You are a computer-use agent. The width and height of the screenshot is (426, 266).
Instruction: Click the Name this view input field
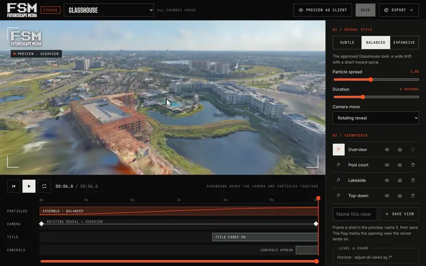pyautogui.click(x=355, y=214)
